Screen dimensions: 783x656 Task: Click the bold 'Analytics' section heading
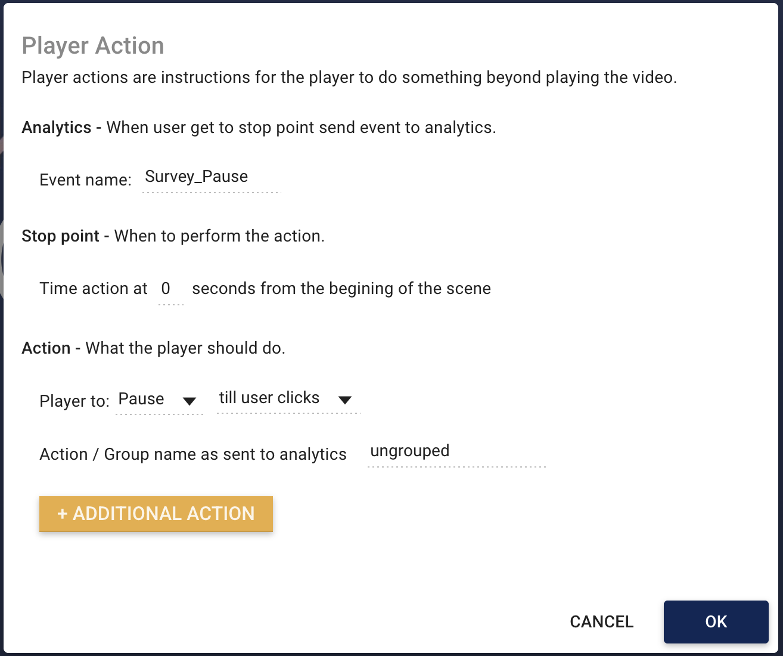pyautogui.click(x=57, y=128)
